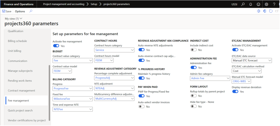Click the settings gear icon

point(266,4)
